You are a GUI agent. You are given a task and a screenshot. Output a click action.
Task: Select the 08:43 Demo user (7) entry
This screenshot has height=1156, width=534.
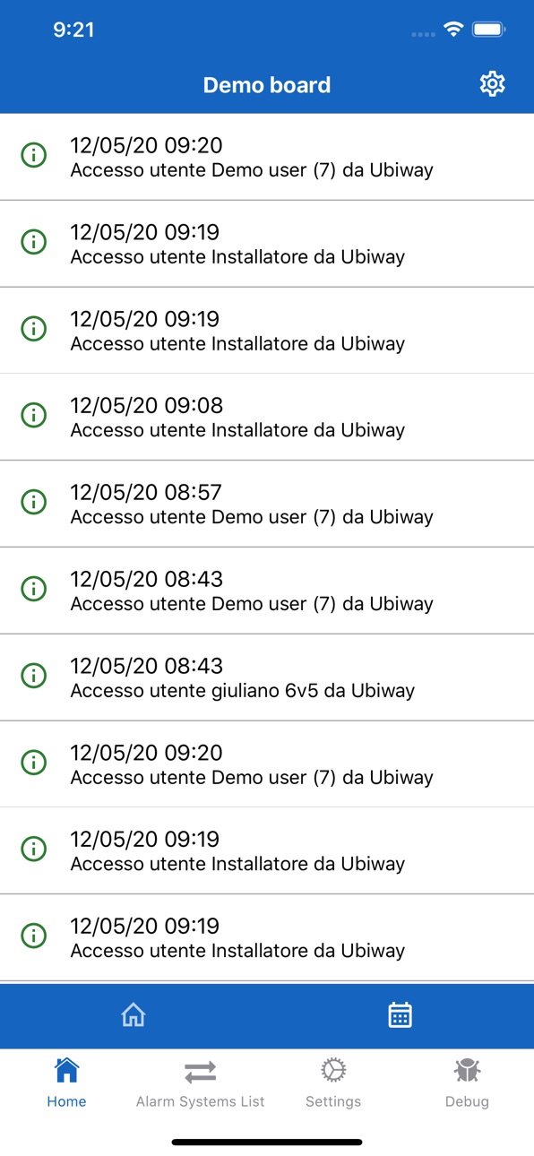pos(267,591)
